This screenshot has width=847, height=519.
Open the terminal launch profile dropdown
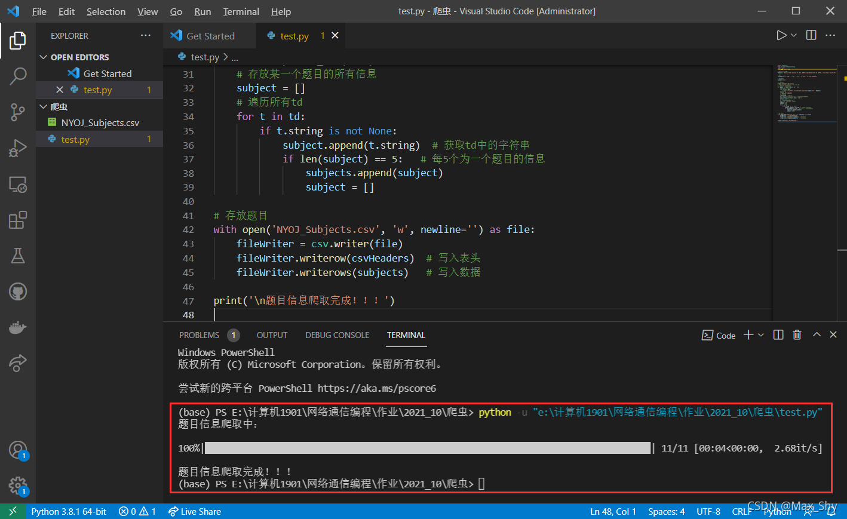[761, 335]
